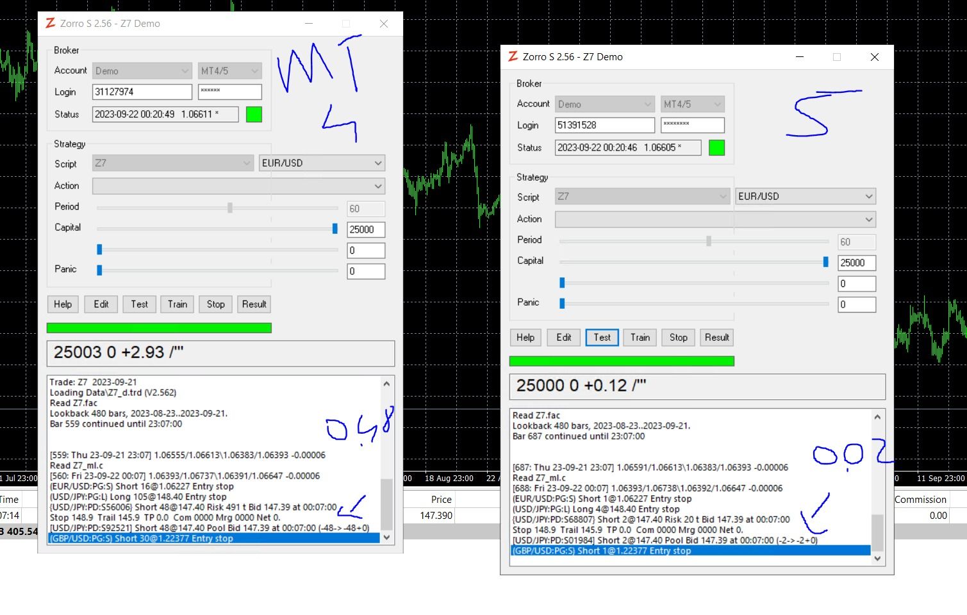Click Login field 51391528 in right window
The image size is (967, 615).
605,125
